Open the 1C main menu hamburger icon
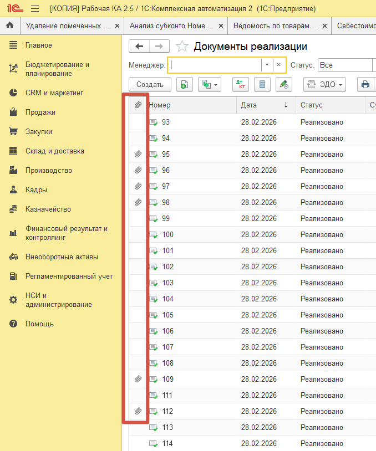376x451 pixels. 35,9
